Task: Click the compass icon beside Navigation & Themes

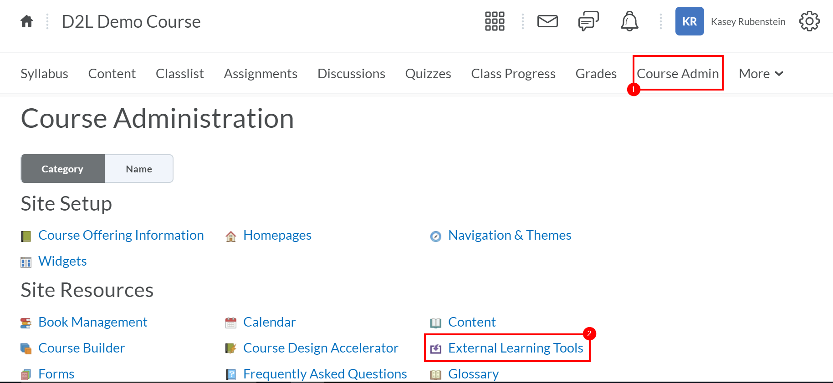Action: [x=436, y=236]
